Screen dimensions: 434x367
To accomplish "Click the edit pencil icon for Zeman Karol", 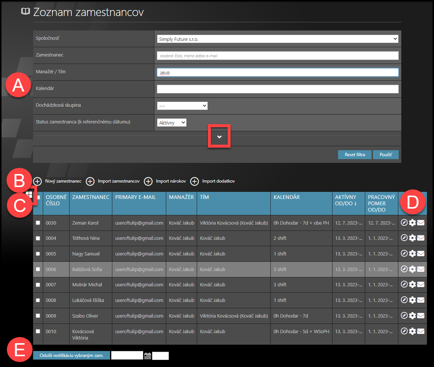I will pos(404,223).
